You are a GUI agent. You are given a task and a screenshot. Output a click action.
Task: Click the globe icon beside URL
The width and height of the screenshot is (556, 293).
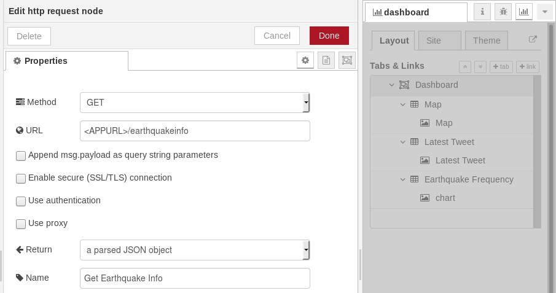point(20,131)
